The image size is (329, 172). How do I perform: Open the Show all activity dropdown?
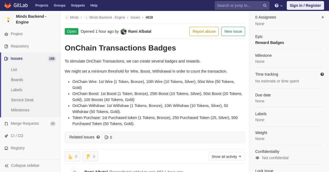(227, 156)
